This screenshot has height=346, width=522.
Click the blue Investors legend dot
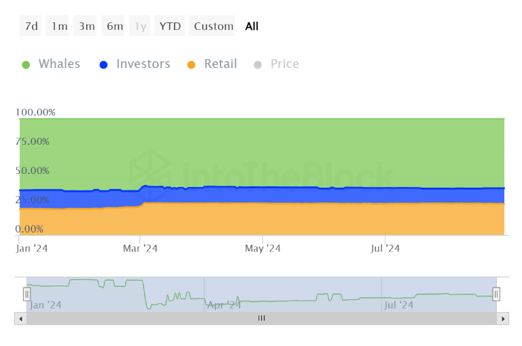coord(104,65)
